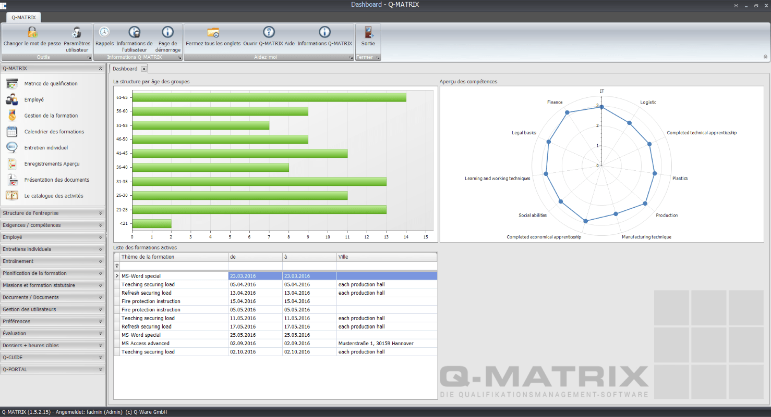Open Calendrier des formations in sidebar
This screenshot has height=417, width=771.
tap(54, 132)
